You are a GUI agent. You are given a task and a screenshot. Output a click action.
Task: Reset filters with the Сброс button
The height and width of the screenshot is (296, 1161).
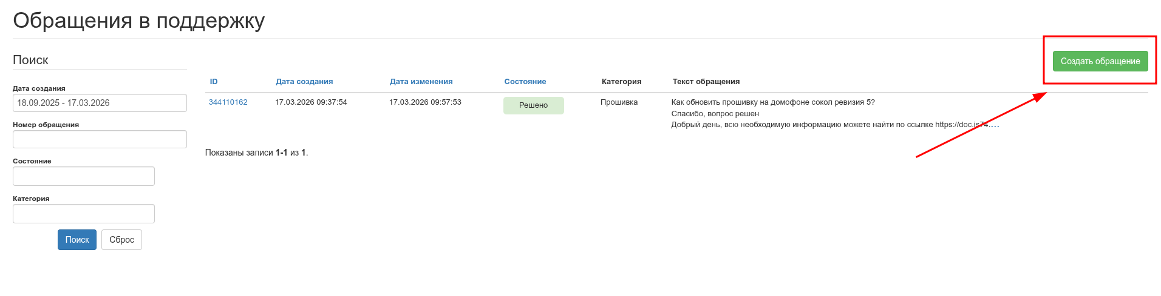point(121,240)
